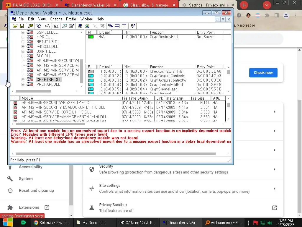The width and height of the screenshot is (302, 227).
Task: Open Chrome side panel icon
Action: pos(277,15)
